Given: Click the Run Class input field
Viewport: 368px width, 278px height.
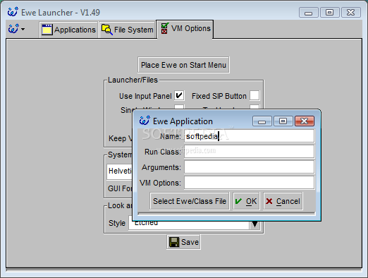Looking at the screenshot, I should (x=249, y=152).
